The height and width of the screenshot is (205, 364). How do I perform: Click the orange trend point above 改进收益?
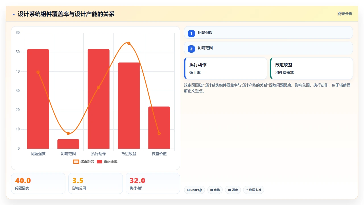coord(129,43)
